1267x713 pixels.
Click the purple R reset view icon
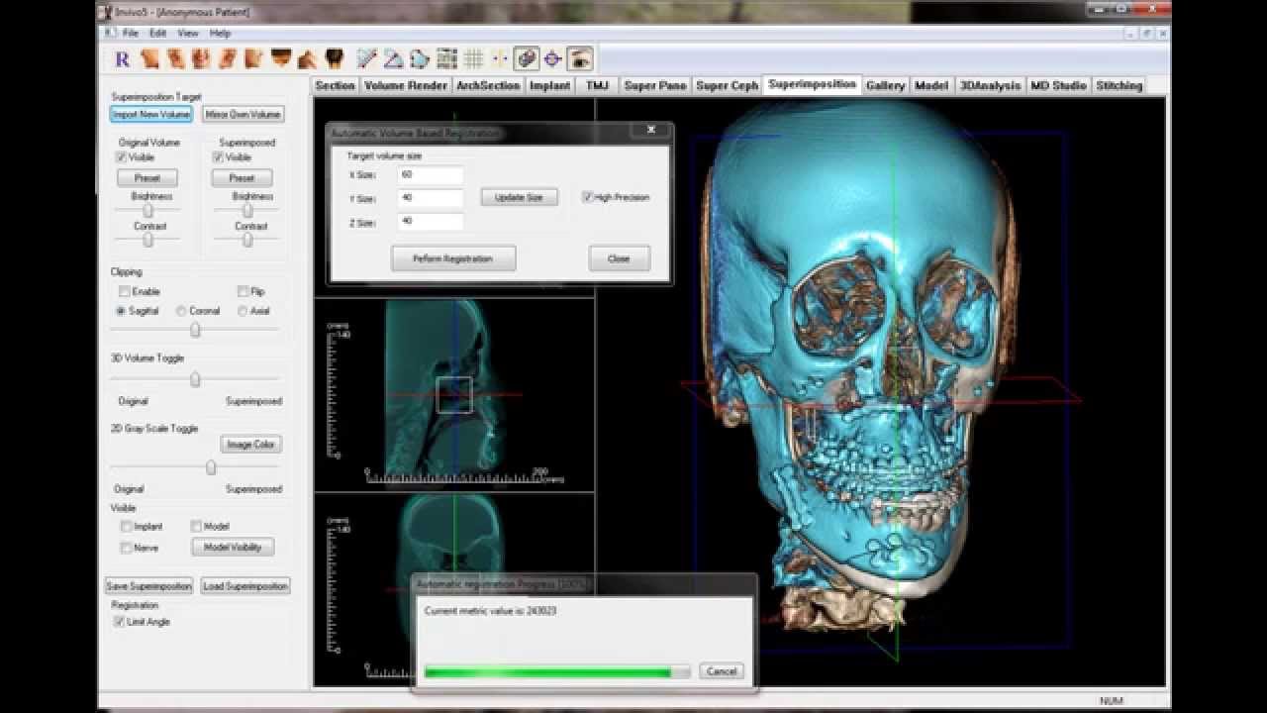click(123, 59)
